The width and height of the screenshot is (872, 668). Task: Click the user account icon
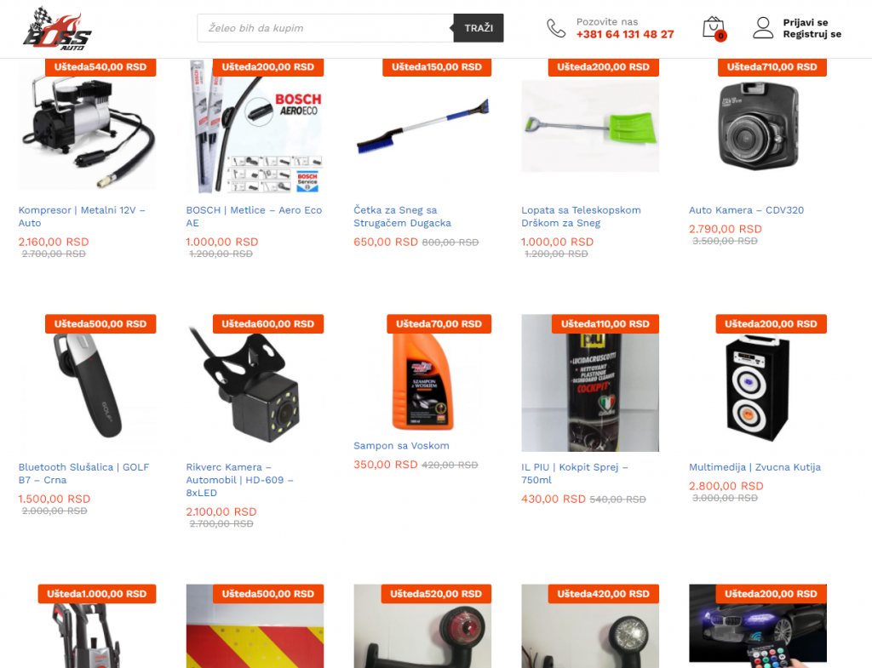(x=763, y=28)
